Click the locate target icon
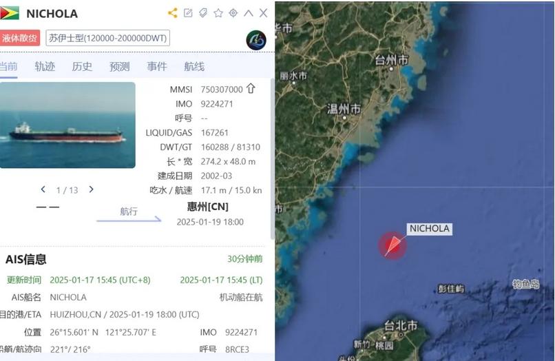Screen dimensions: 555x361 tap(233, 13)
